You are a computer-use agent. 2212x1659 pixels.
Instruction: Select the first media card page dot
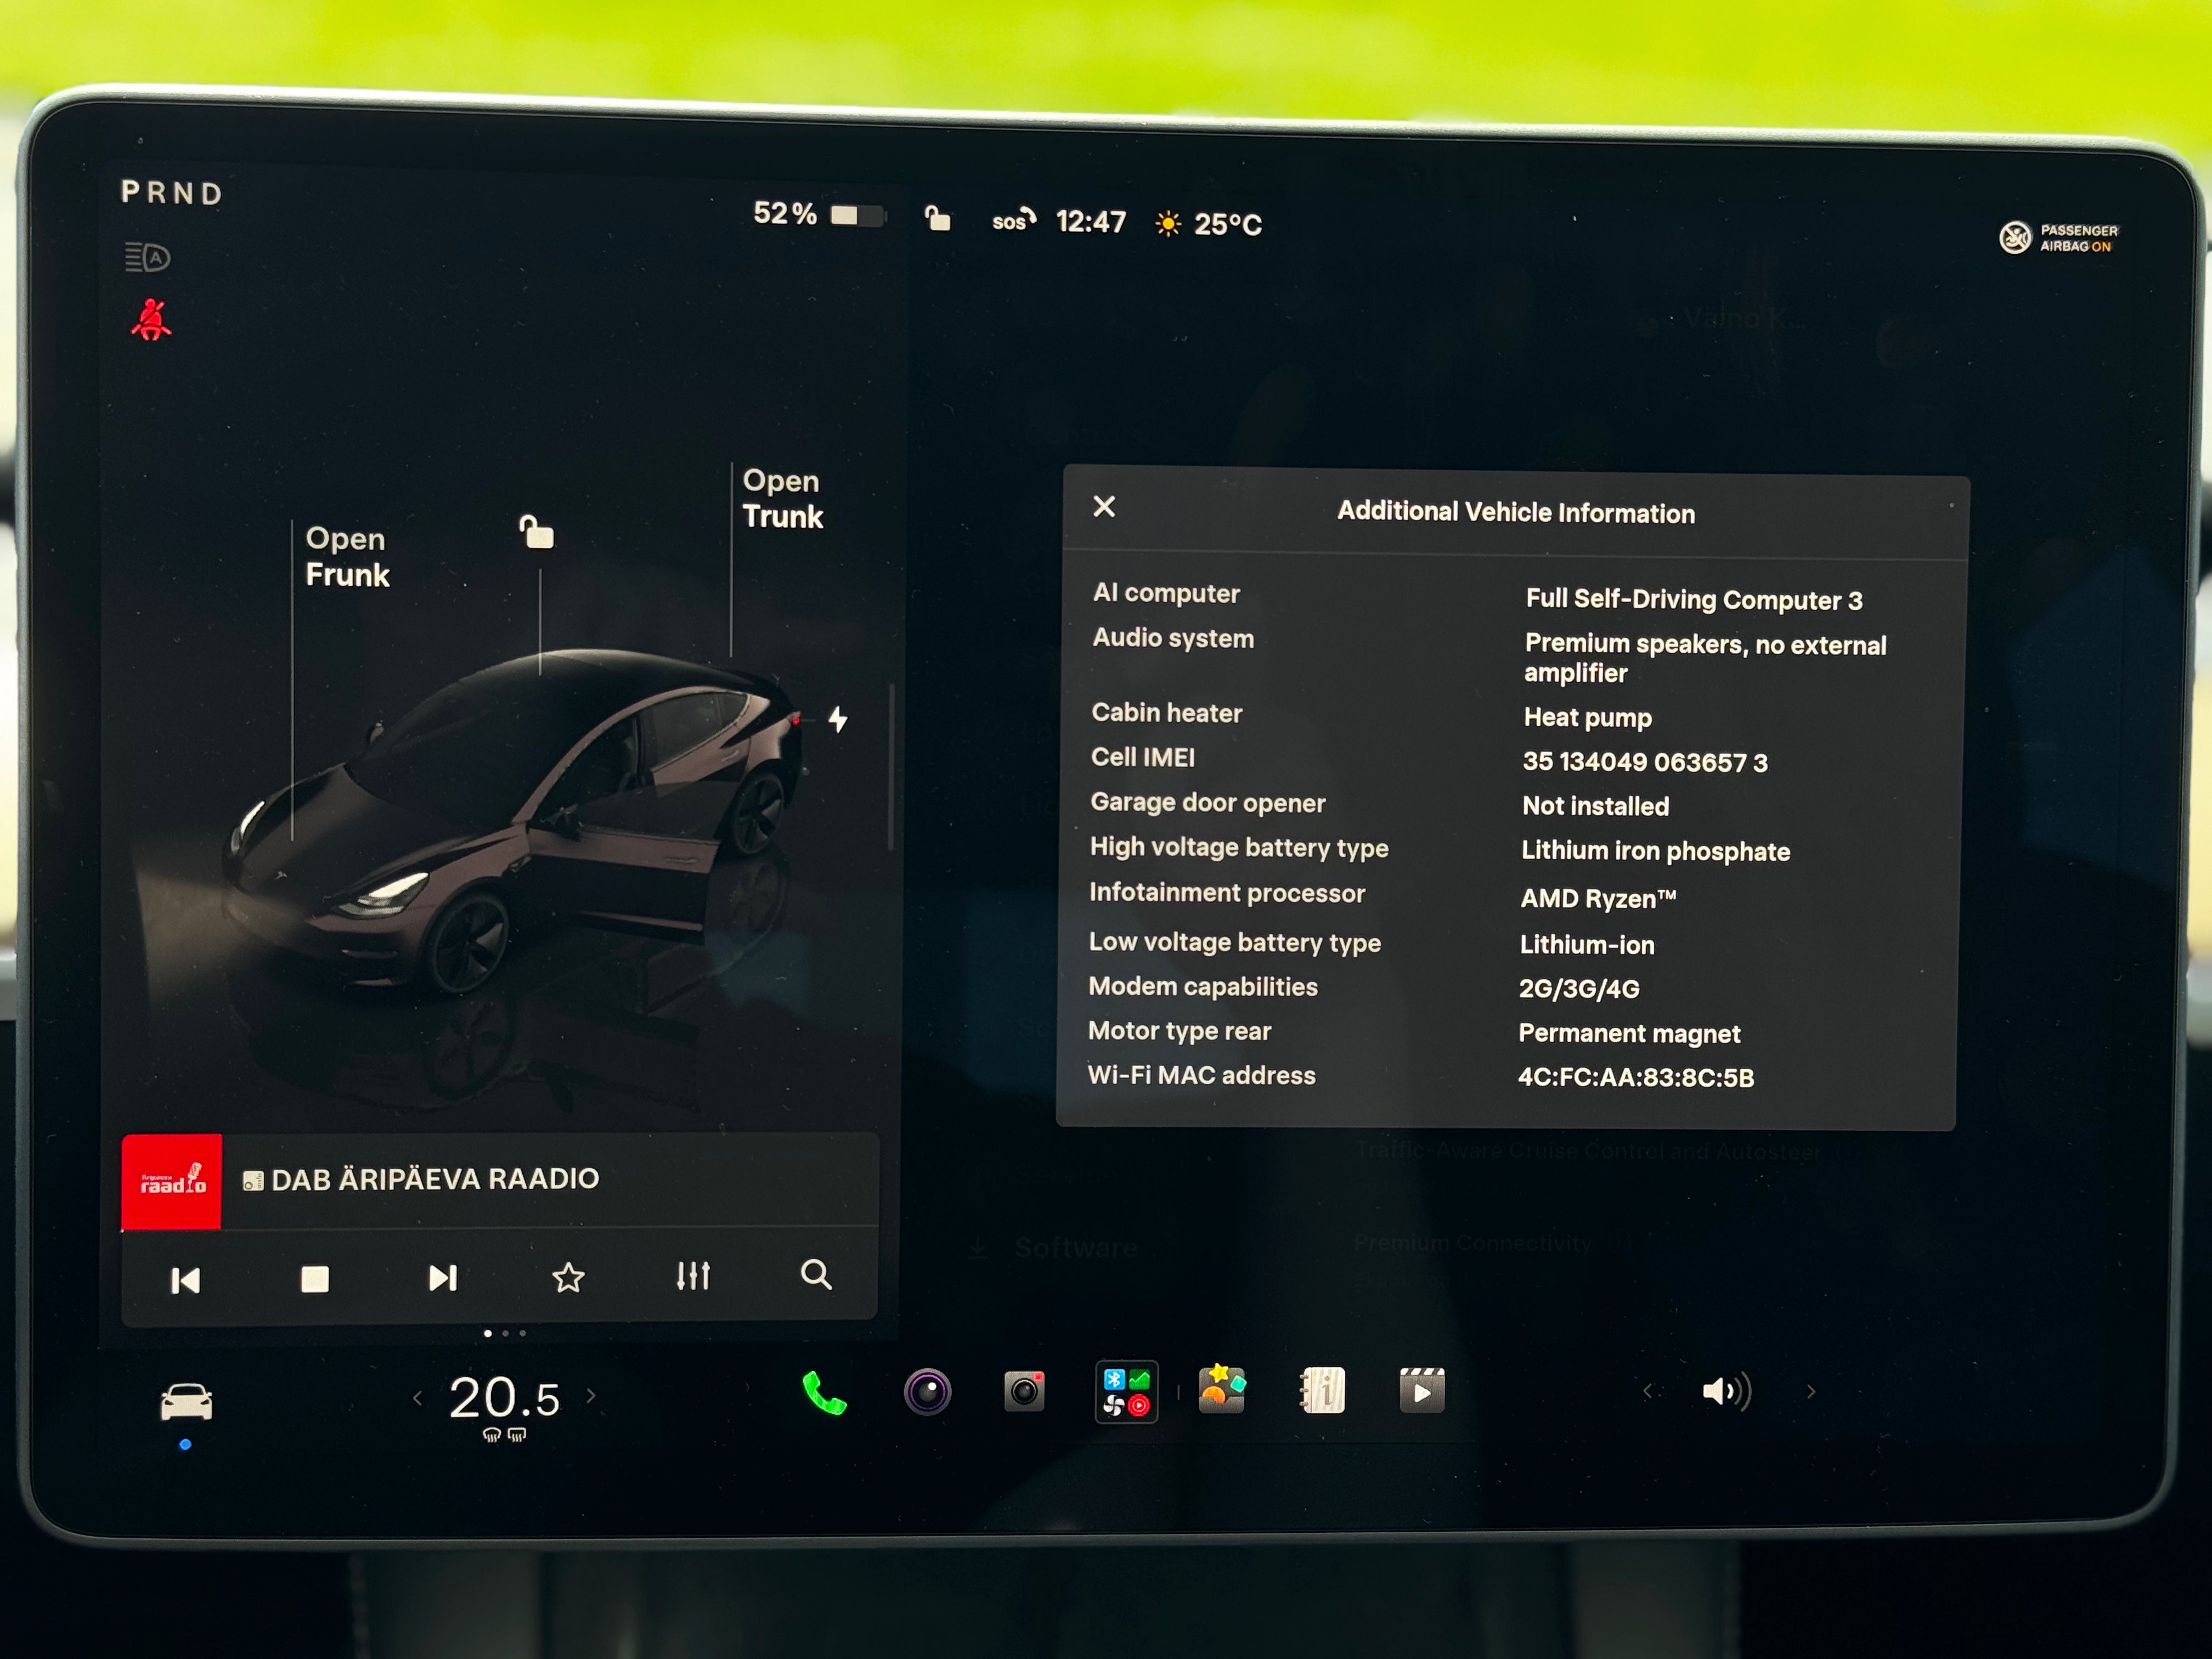pyautogui.click(x=487, y=1333)
